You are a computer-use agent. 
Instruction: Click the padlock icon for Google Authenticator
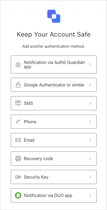18,85
